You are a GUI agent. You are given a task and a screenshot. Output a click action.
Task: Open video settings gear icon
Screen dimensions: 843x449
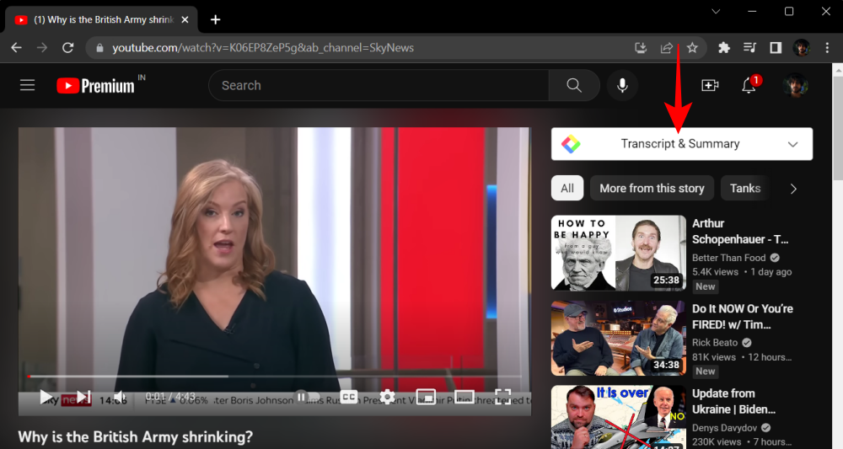point(387,397)
